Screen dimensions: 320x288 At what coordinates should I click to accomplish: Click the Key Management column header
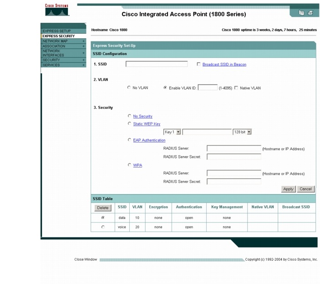[x=227, y=207]
